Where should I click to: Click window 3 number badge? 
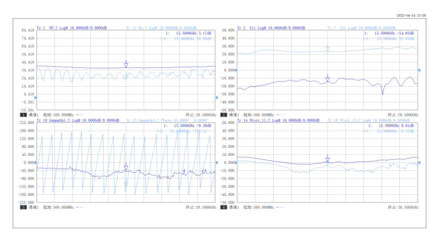[23, 207]
